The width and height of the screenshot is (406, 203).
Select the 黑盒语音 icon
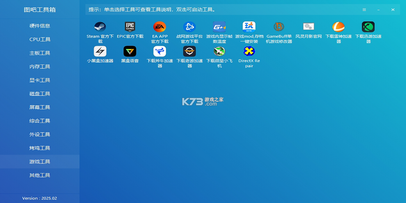coord(130,51)
